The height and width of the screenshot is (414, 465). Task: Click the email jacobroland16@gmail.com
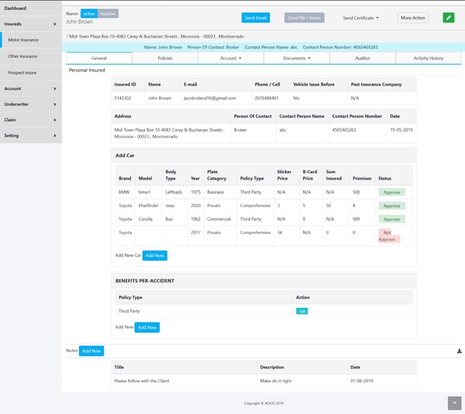[210, 98]
